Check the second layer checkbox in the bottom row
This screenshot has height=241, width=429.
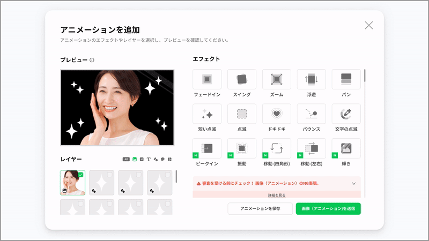tap(110, 204)
